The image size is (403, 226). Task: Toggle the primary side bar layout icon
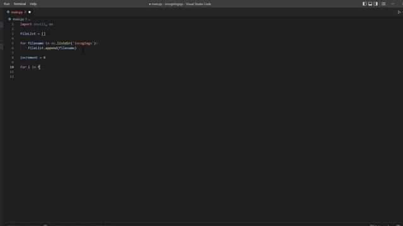tap(365, 4)
